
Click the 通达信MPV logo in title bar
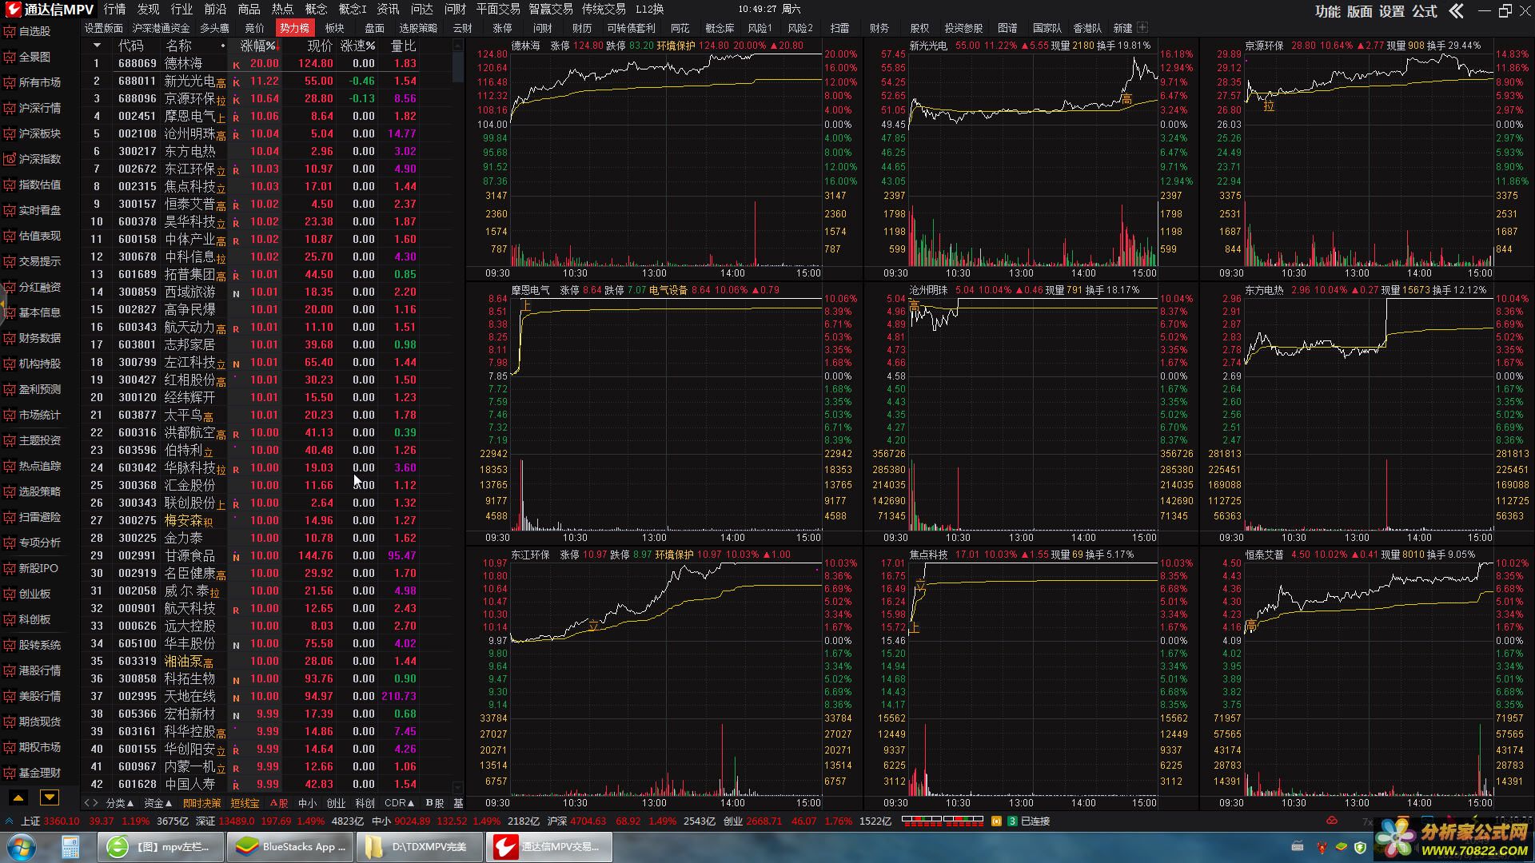click(x=50, y=10)
